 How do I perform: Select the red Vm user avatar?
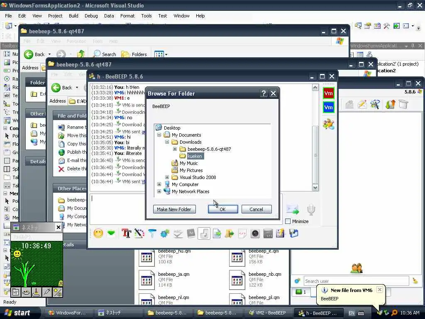tap(329, 93)
